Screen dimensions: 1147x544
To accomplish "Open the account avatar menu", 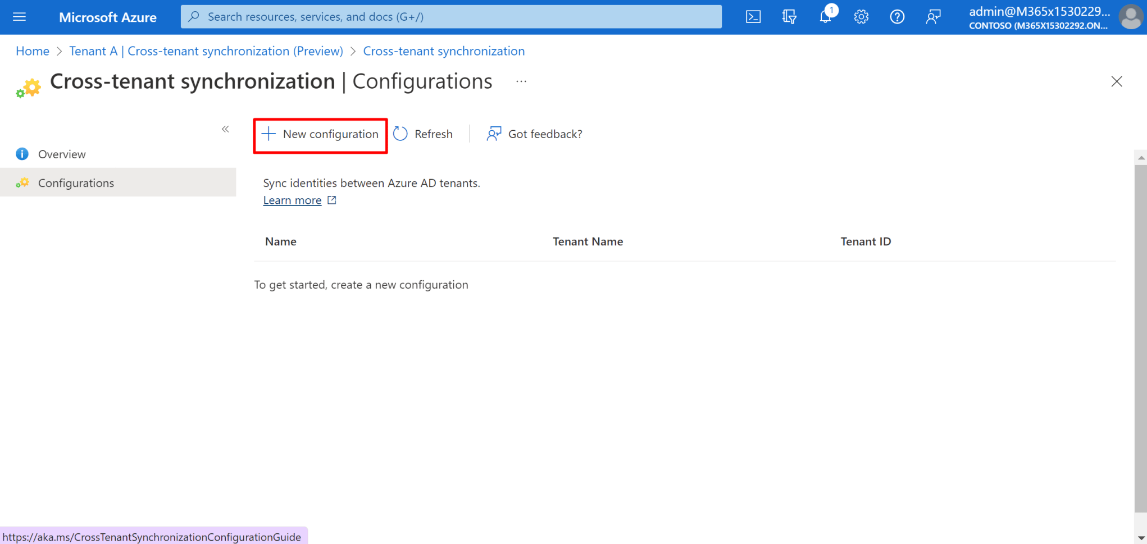I will click(1130, 17).
